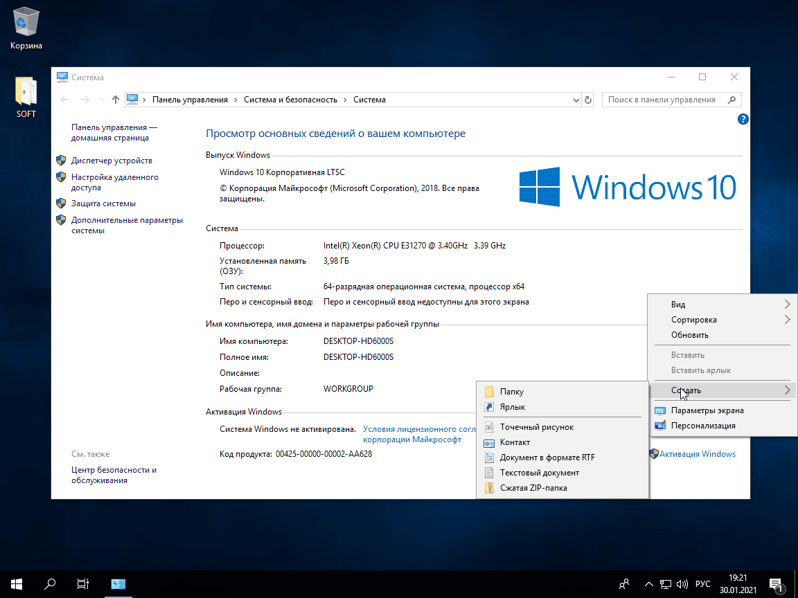The height and width of the screenshot is (598, 798).
Task: Click the Back arrow in the System window
Action: [64, 100]
